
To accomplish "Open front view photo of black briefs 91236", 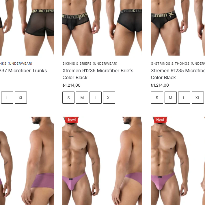I will 82,28.
